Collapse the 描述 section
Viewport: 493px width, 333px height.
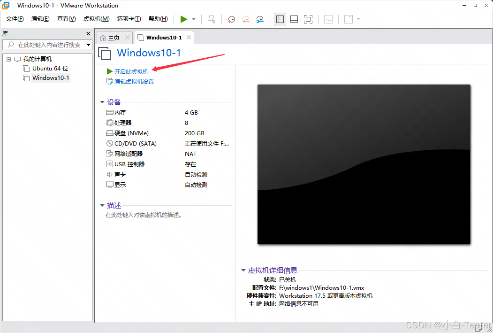pyautogui.click(x=102, y=206)
